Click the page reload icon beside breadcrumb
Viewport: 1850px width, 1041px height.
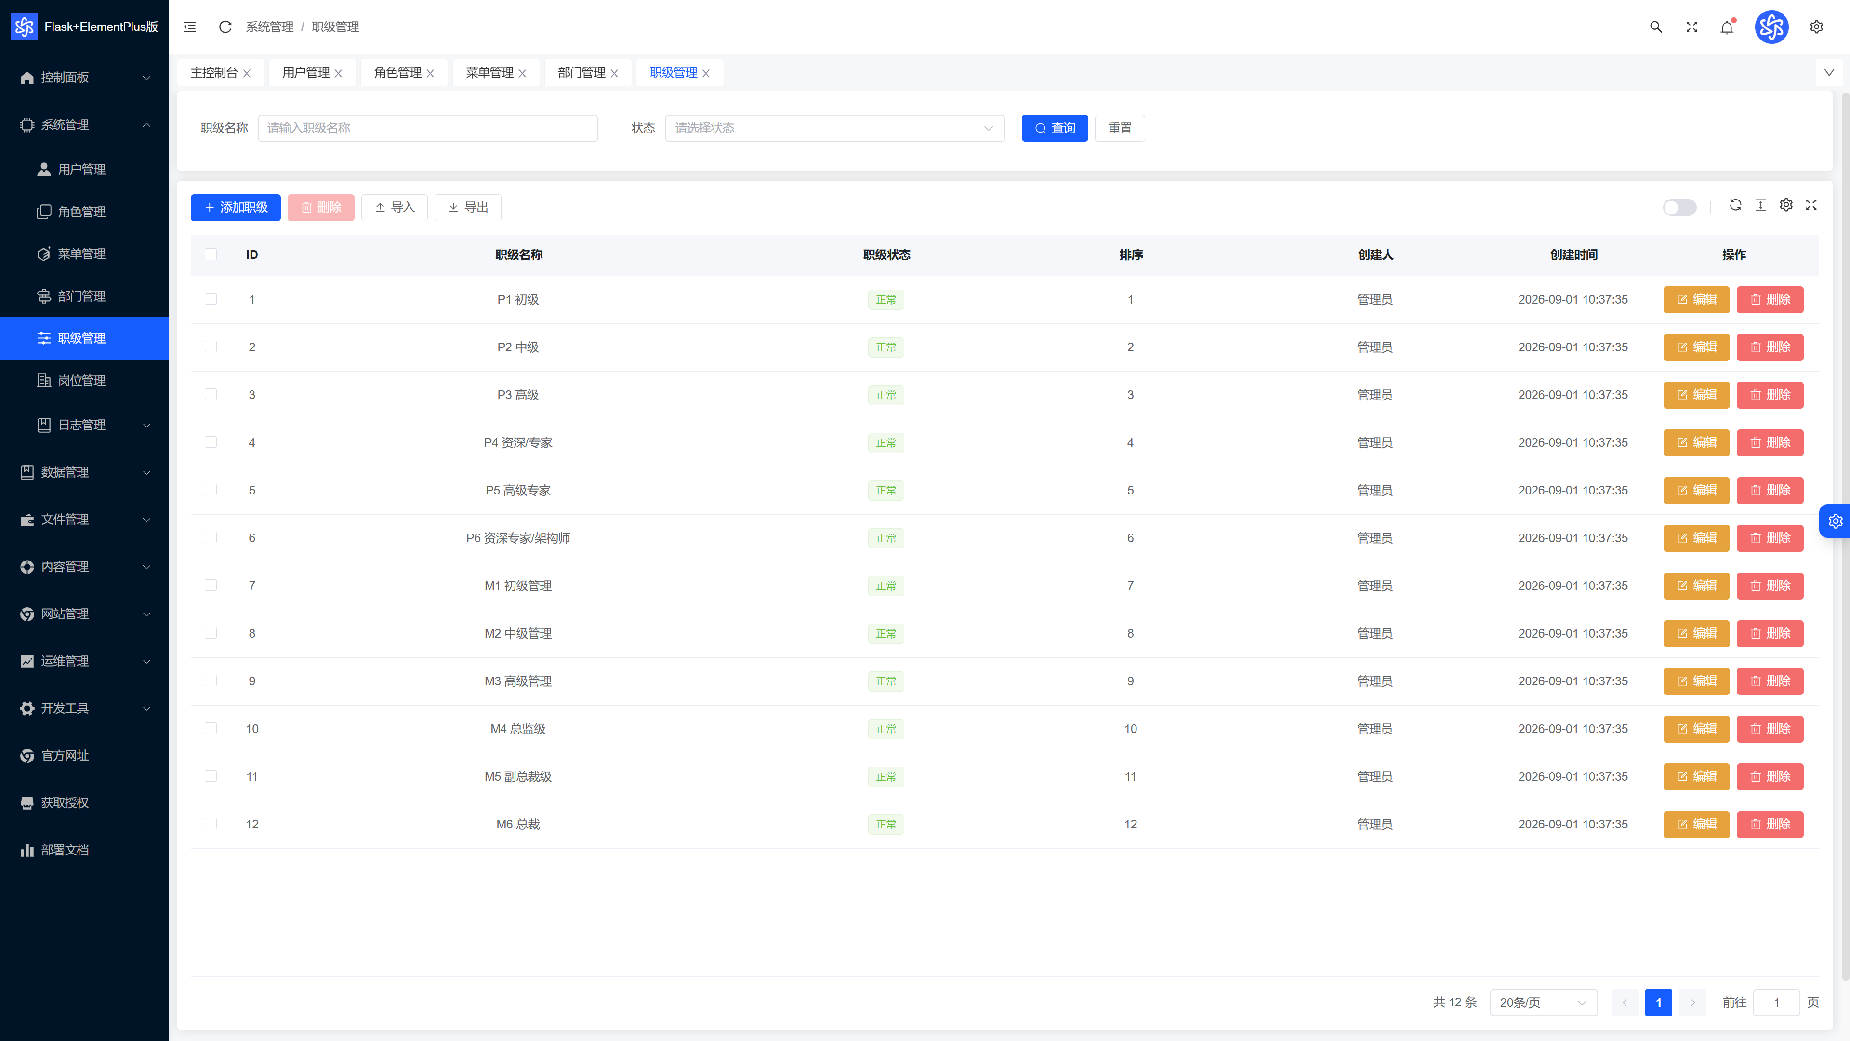coord(225,27)
